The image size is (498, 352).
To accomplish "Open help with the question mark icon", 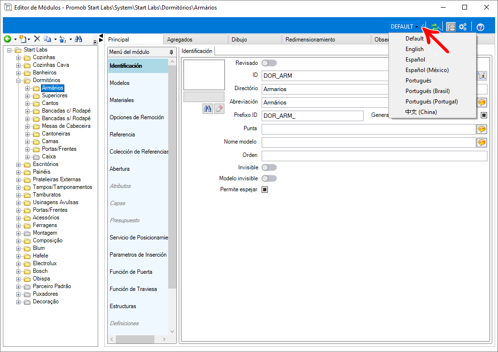I will click(x=480, y=27).
